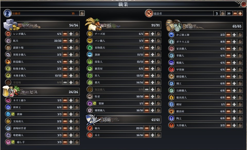Screen dimensions: 247x150
Task: Click the magnifier icon for 鉱夫 row
Action: 77,41
